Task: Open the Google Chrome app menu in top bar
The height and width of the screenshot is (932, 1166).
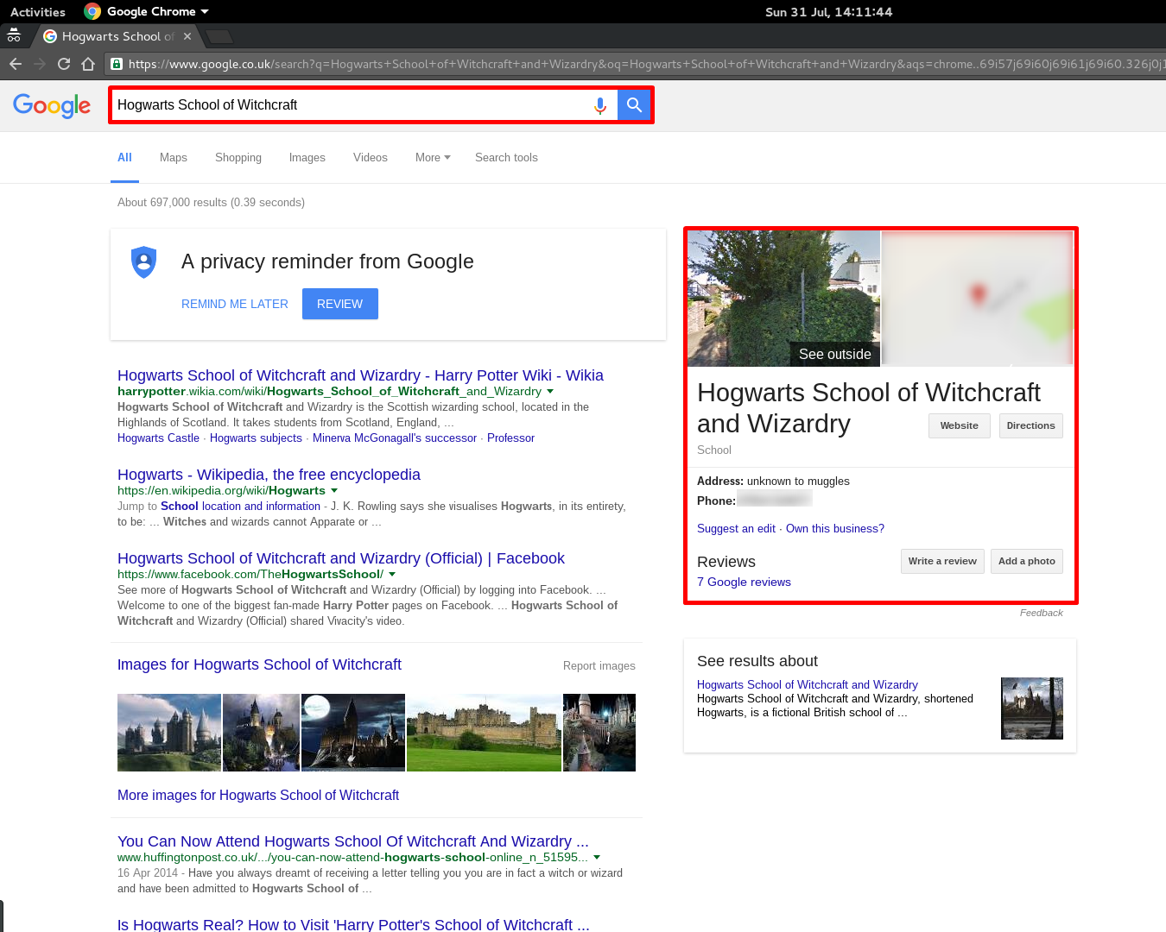Action: tap(147, 11)
